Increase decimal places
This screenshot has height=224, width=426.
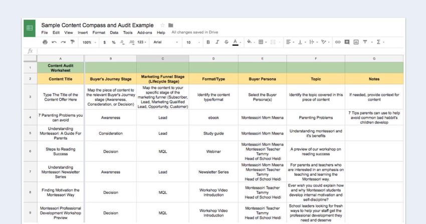tap(131, 43)
